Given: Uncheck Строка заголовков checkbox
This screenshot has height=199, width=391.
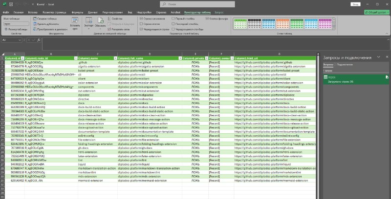Looking at the screenshot, I should click(141, 18).
